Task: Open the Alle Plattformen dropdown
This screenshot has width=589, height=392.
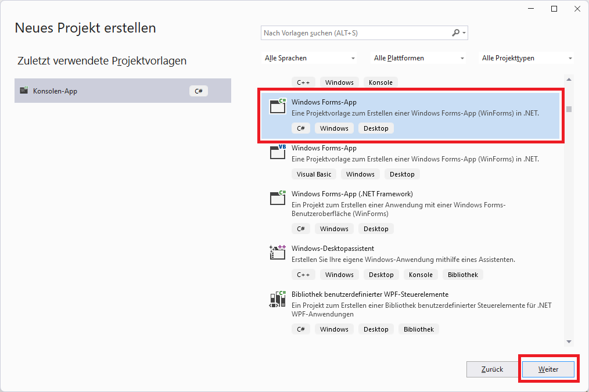Action: [418, 58]
